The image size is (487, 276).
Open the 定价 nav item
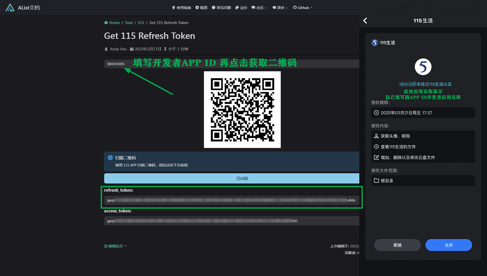pos(241,8)
